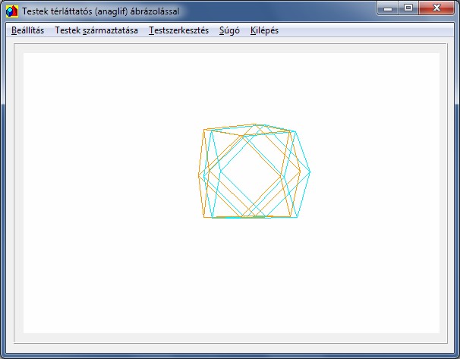Viewport: 460px width, 359px height.
Task: Click the leftmost orange vertex of the wireframe
Action: click(198, 175)
